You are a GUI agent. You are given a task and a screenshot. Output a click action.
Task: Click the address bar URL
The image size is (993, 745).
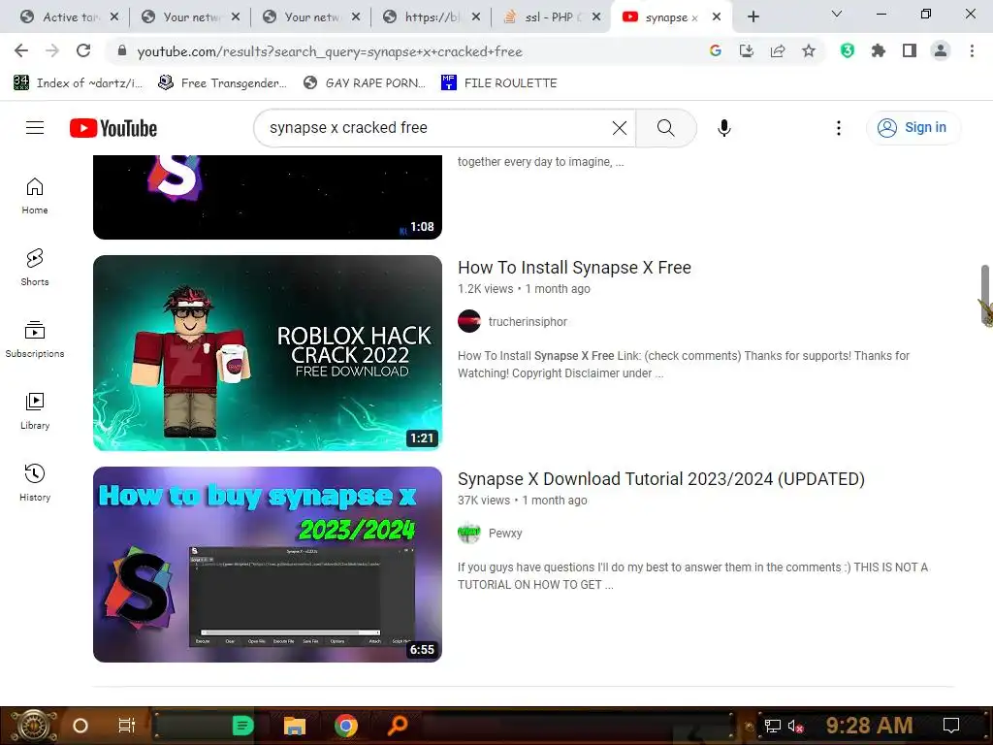pyautogui.click(x=330, y=51)
